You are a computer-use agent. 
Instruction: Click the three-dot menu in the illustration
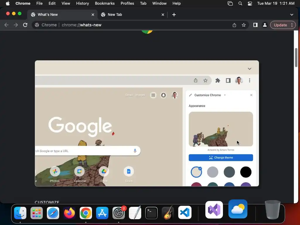250,80
